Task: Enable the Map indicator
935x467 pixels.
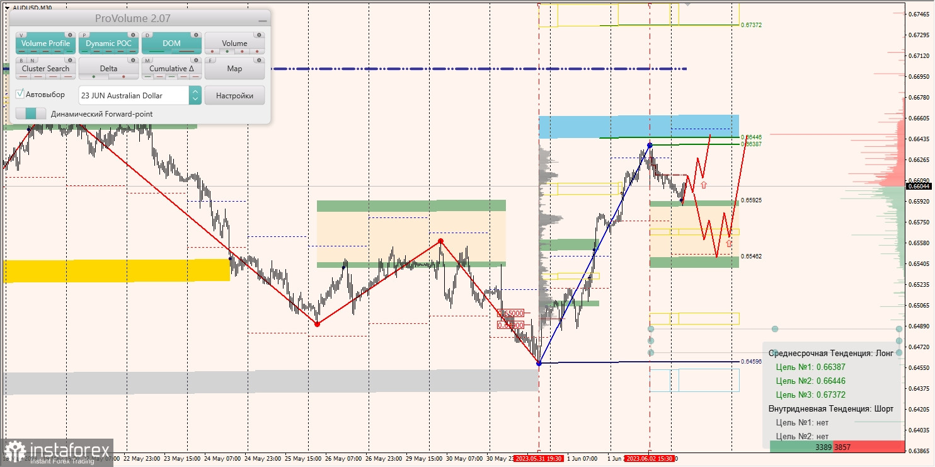Action: (x=234, y=68)
